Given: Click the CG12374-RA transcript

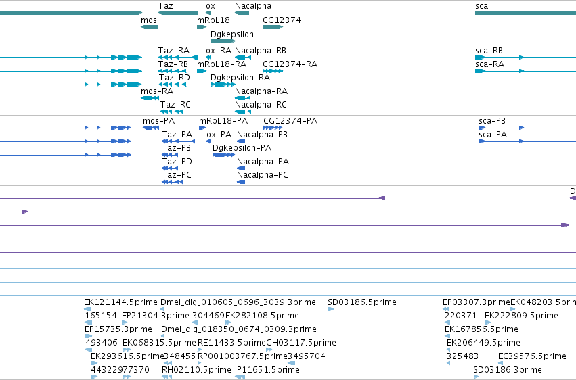Looking at the screenshot, I should tap(273, 71).
